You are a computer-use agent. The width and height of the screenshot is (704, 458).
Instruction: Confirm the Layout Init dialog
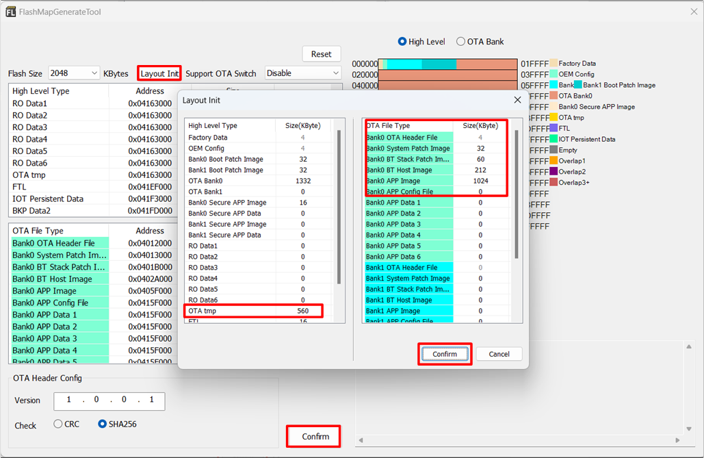click(445, 354)
